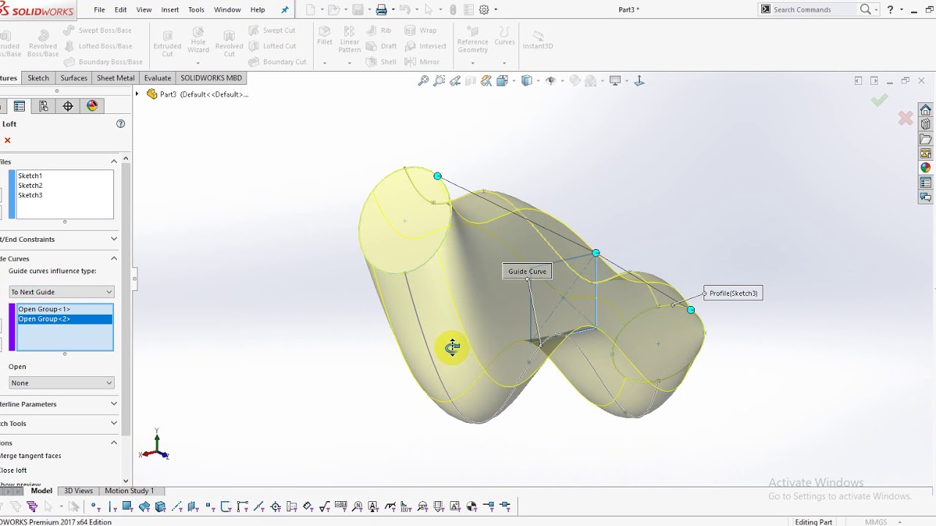Open the Display Style cube icon

526,81
